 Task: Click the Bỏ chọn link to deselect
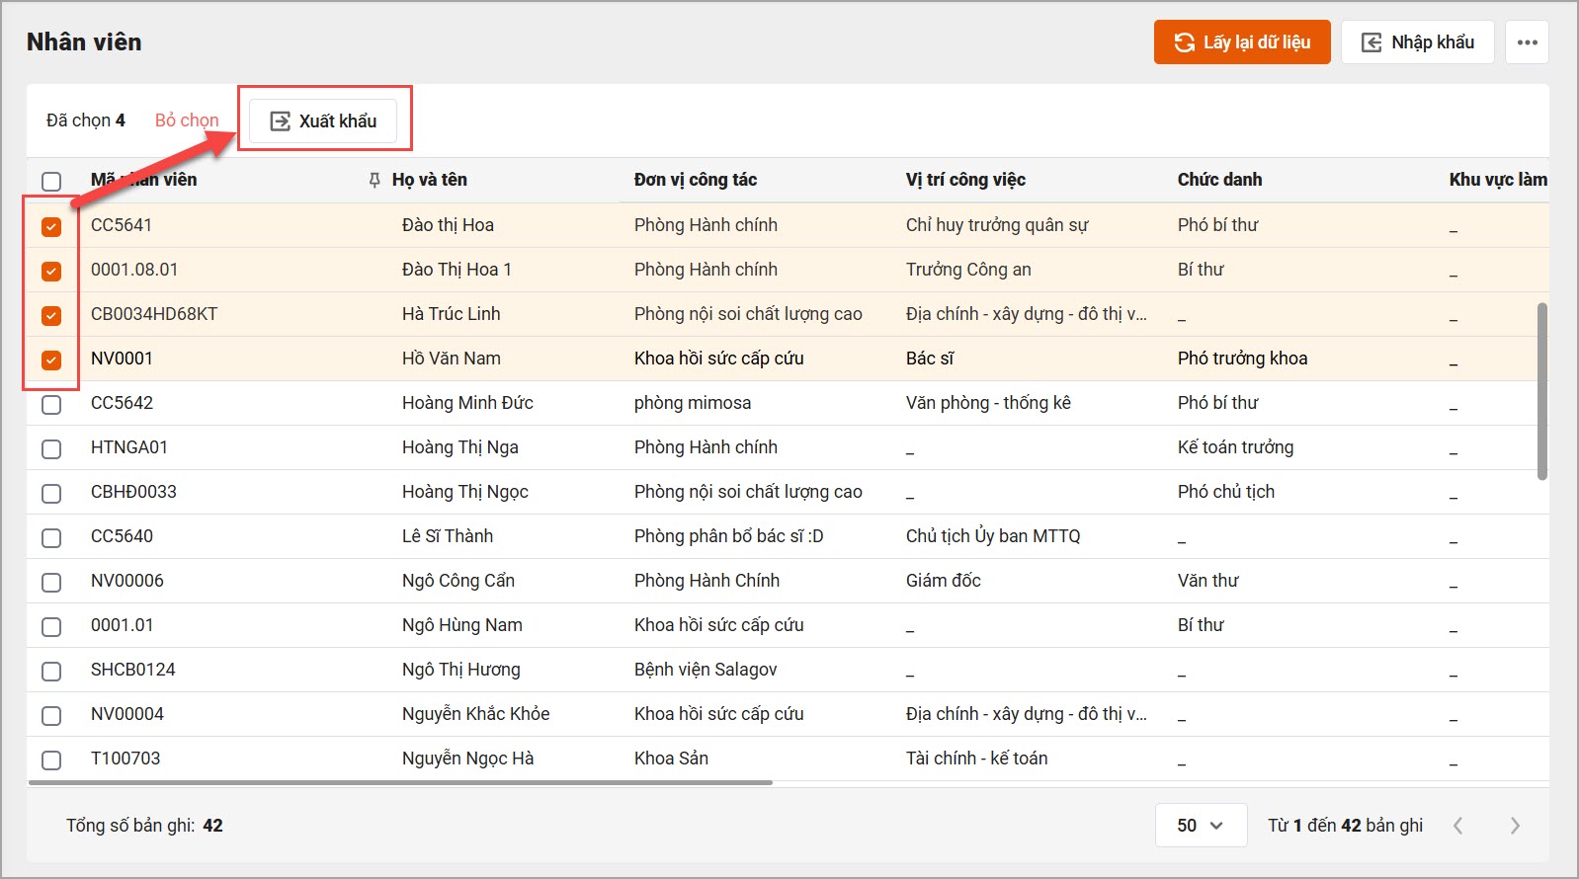[x=187, y=120]
